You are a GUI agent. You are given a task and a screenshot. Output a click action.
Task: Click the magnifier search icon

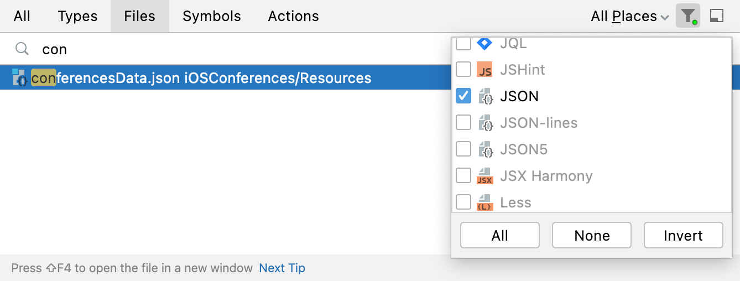(22, 49)
